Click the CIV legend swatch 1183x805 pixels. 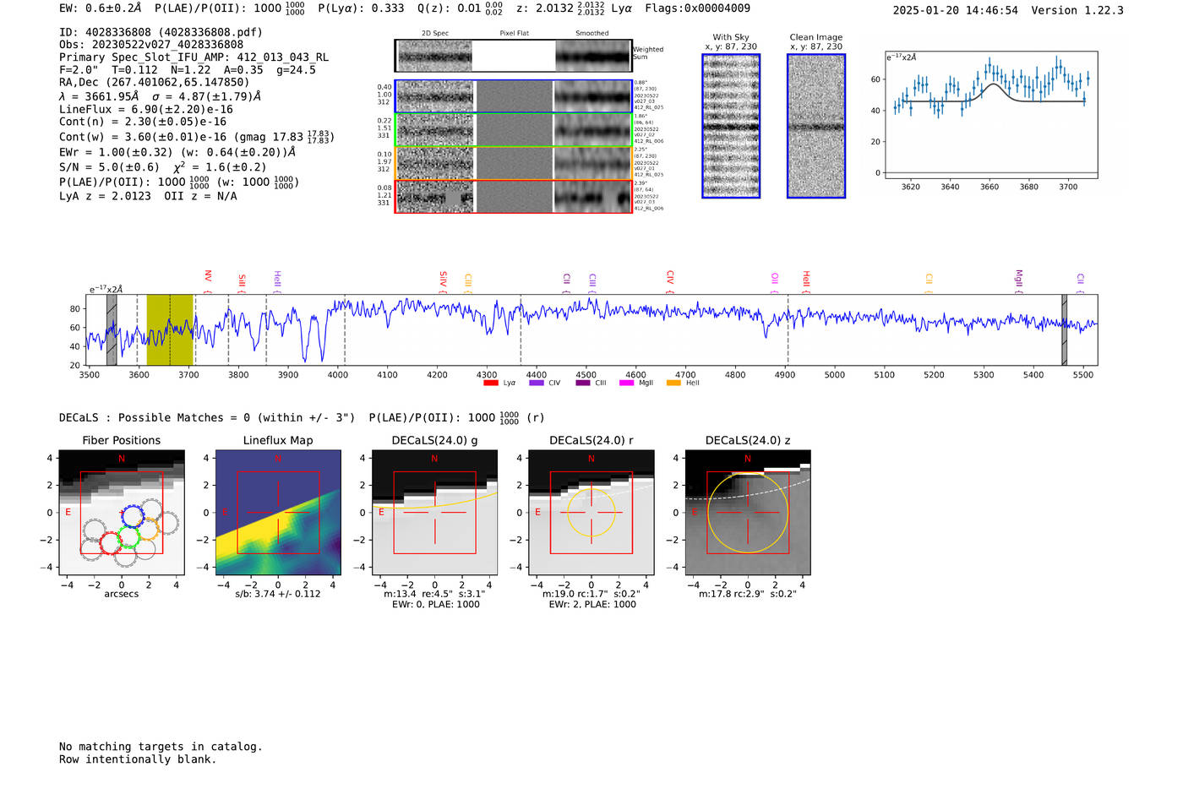coord(537,383)
